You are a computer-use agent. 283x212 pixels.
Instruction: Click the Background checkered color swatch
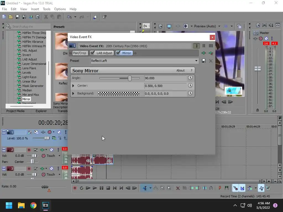click(119, 94)
